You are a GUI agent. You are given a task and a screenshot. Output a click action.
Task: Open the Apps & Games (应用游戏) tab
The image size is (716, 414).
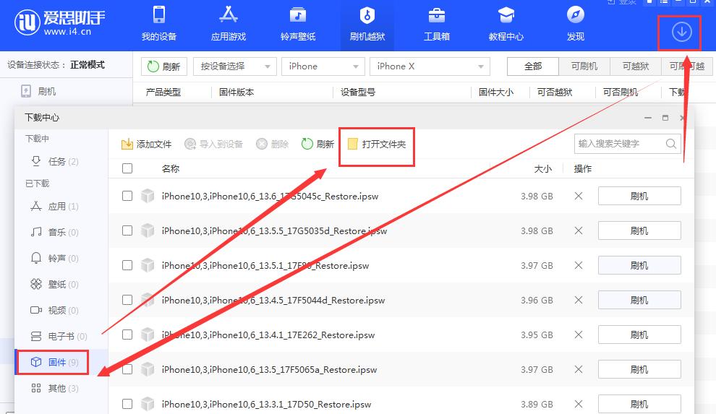coord(229,24)
